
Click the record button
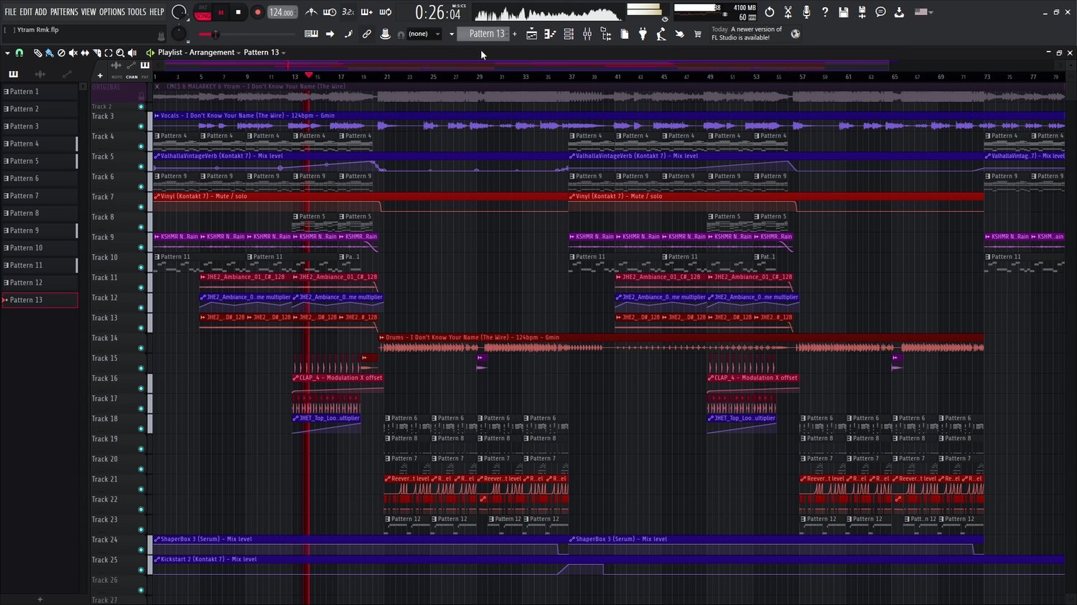(x=258, y=12)
